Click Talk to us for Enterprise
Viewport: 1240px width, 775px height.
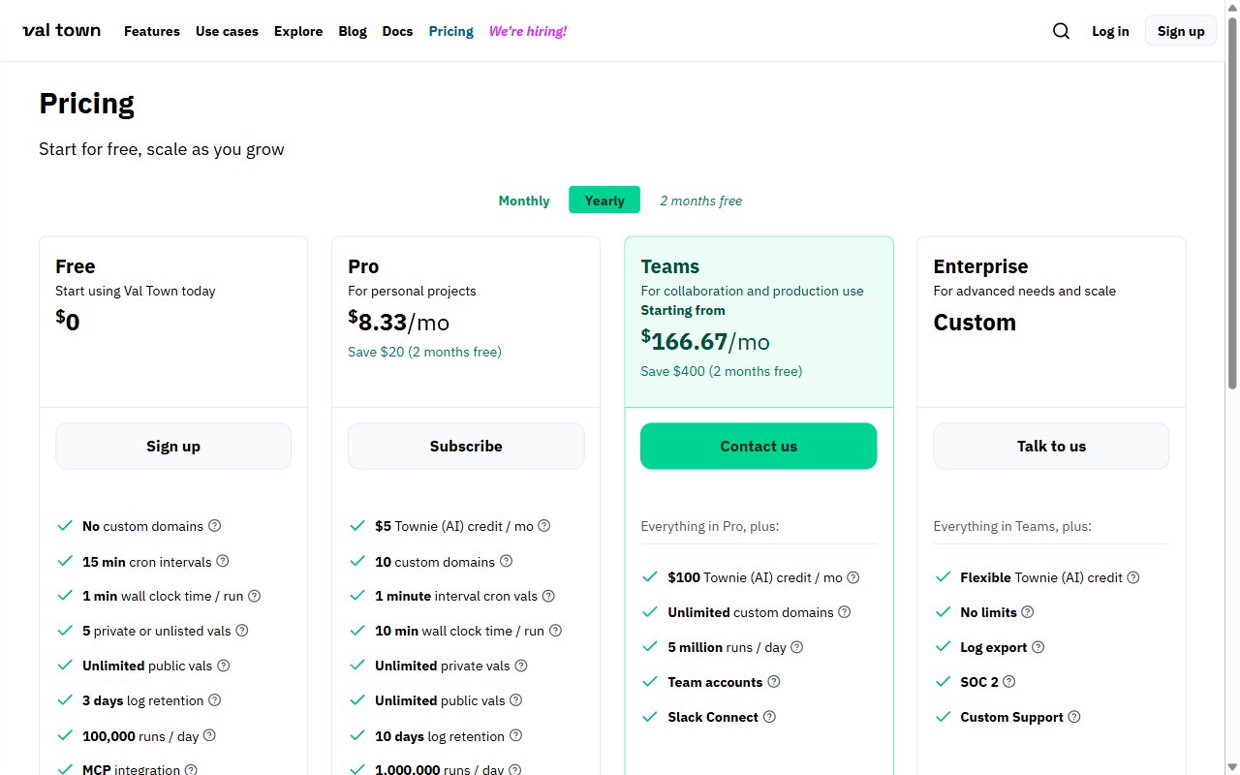click(1051, 446)
